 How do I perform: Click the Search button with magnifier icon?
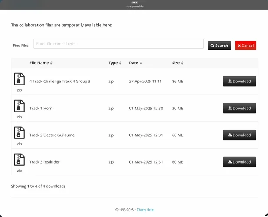(x=219, y=46)
